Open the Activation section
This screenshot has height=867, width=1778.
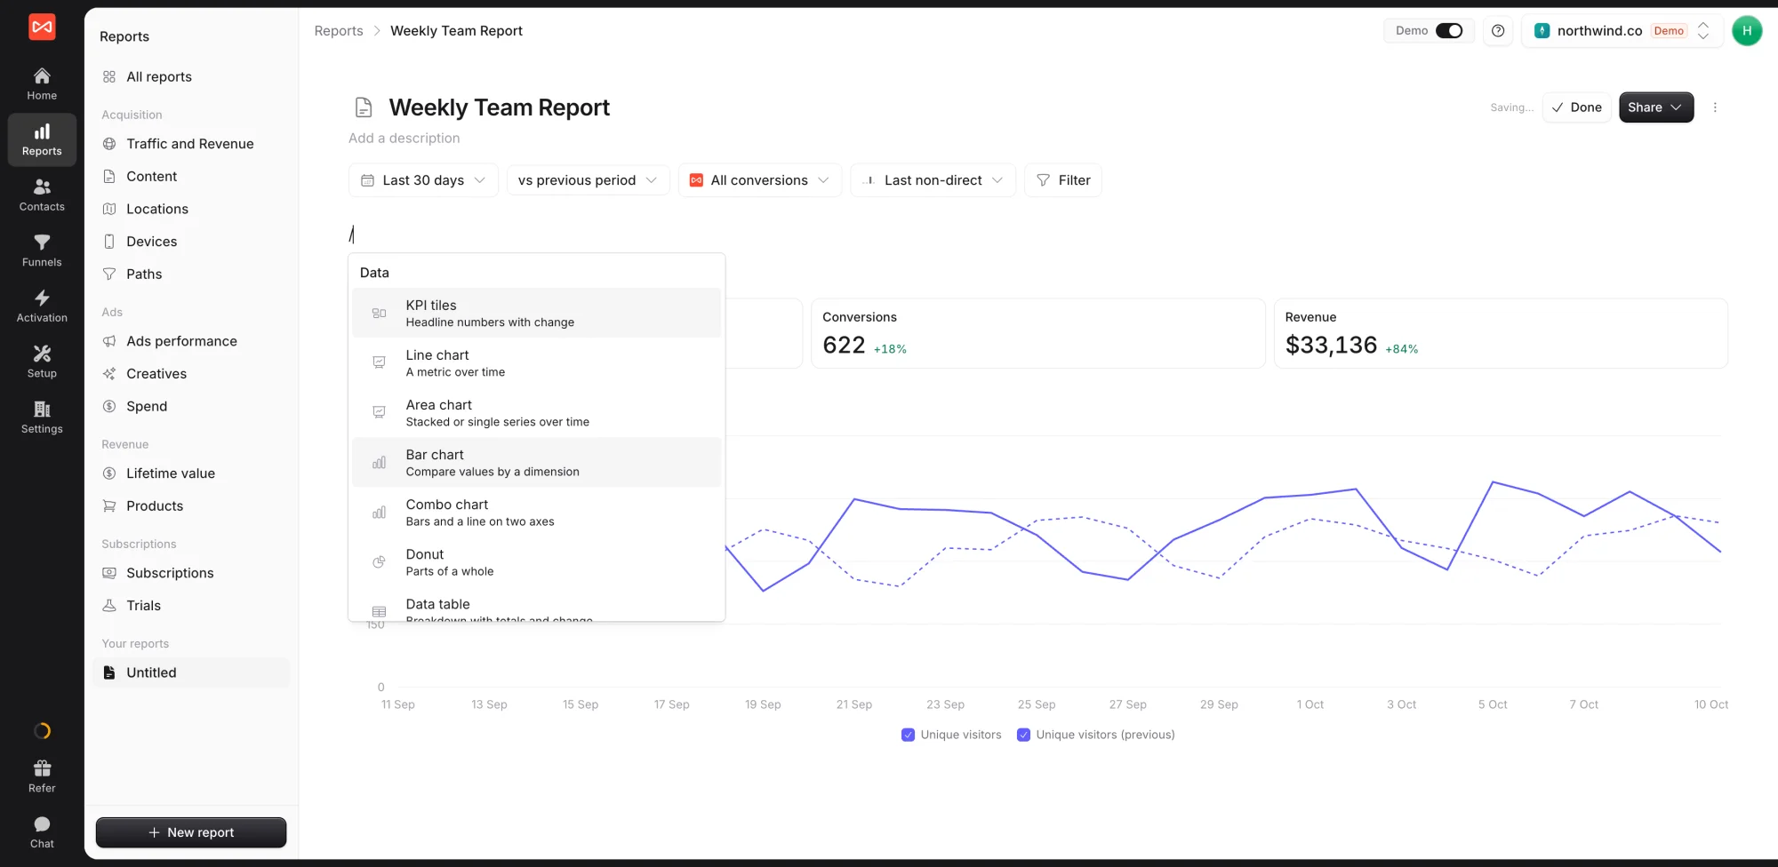coord(42,306)
